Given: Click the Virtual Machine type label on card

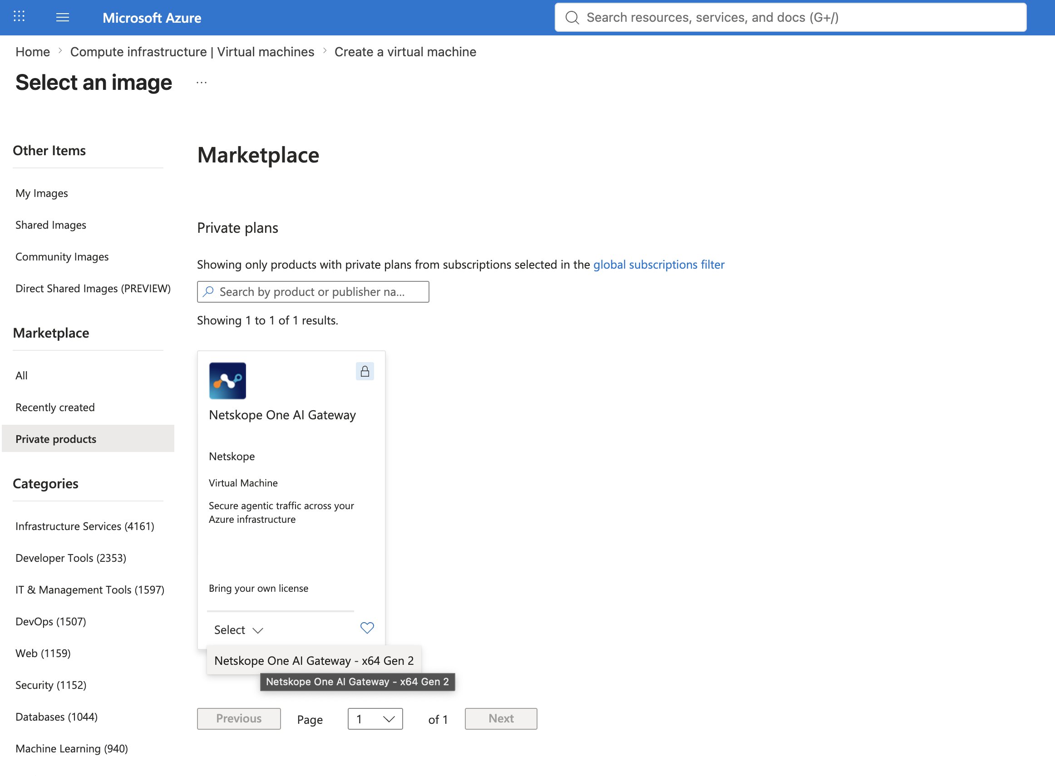Looking at the screenshot, I should pyautogui.click(x=243, y=483).
